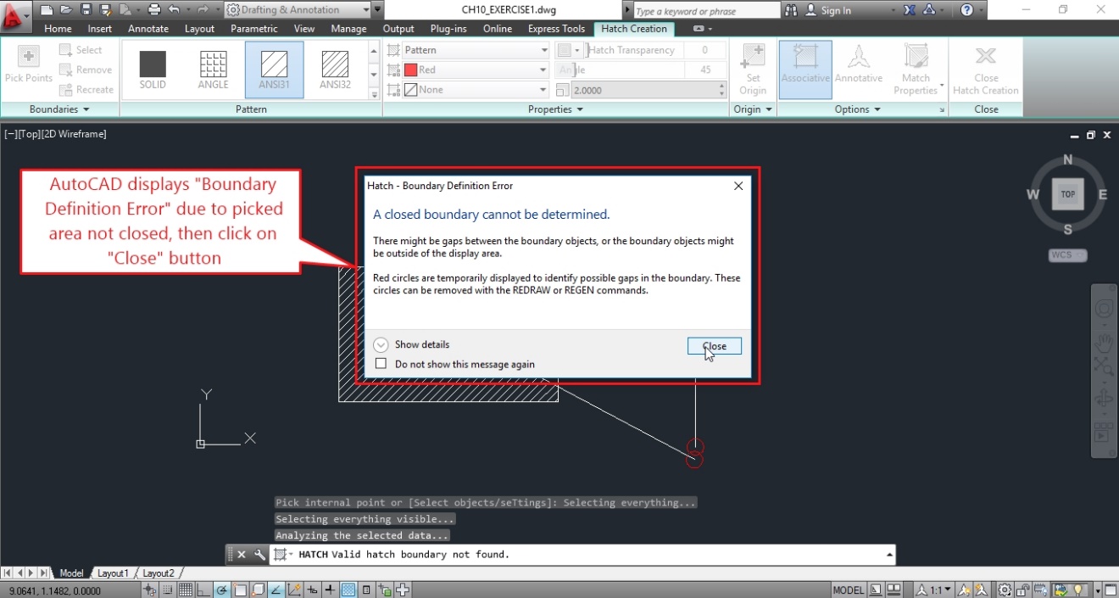Switch to the Annotate ribbon tab
This screenshot has height=598, width=1119.
click(x=148, y=28)
